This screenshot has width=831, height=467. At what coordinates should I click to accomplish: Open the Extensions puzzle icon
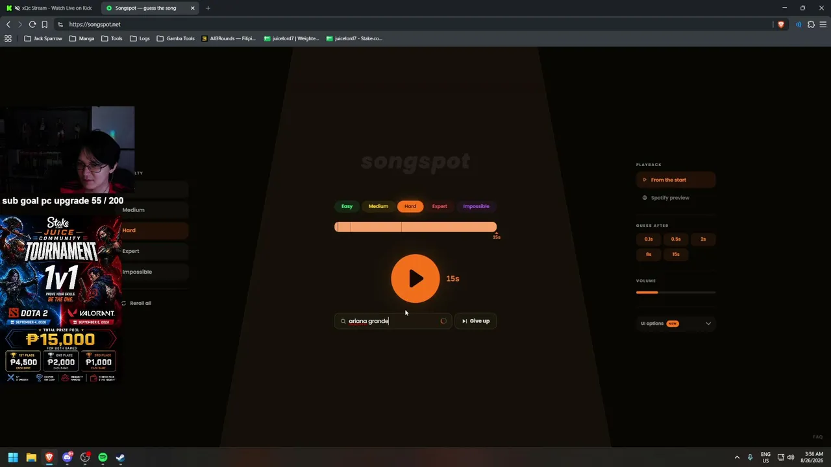(811, 24)
